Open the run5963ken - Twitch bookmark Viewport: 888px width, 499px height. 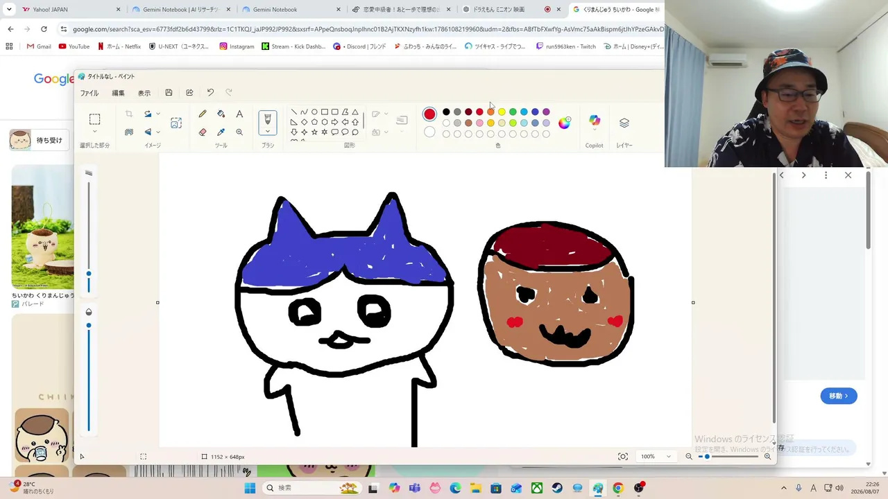566,46
